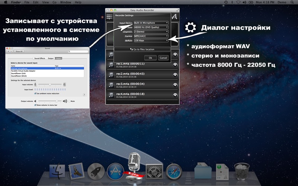
Task: Select Soundflower (2ch) input device
Action: click(47, 73)
